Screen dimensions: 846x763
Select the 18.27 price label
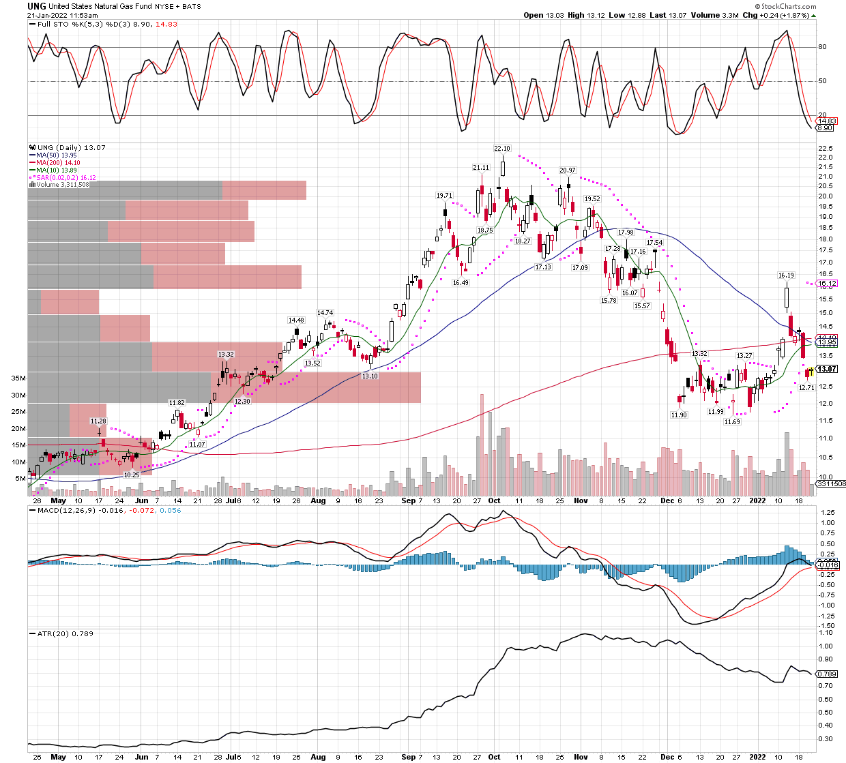click(x=523, y=241)
